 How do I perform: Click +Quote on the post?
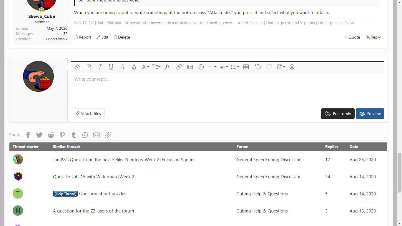pos(352,37)
